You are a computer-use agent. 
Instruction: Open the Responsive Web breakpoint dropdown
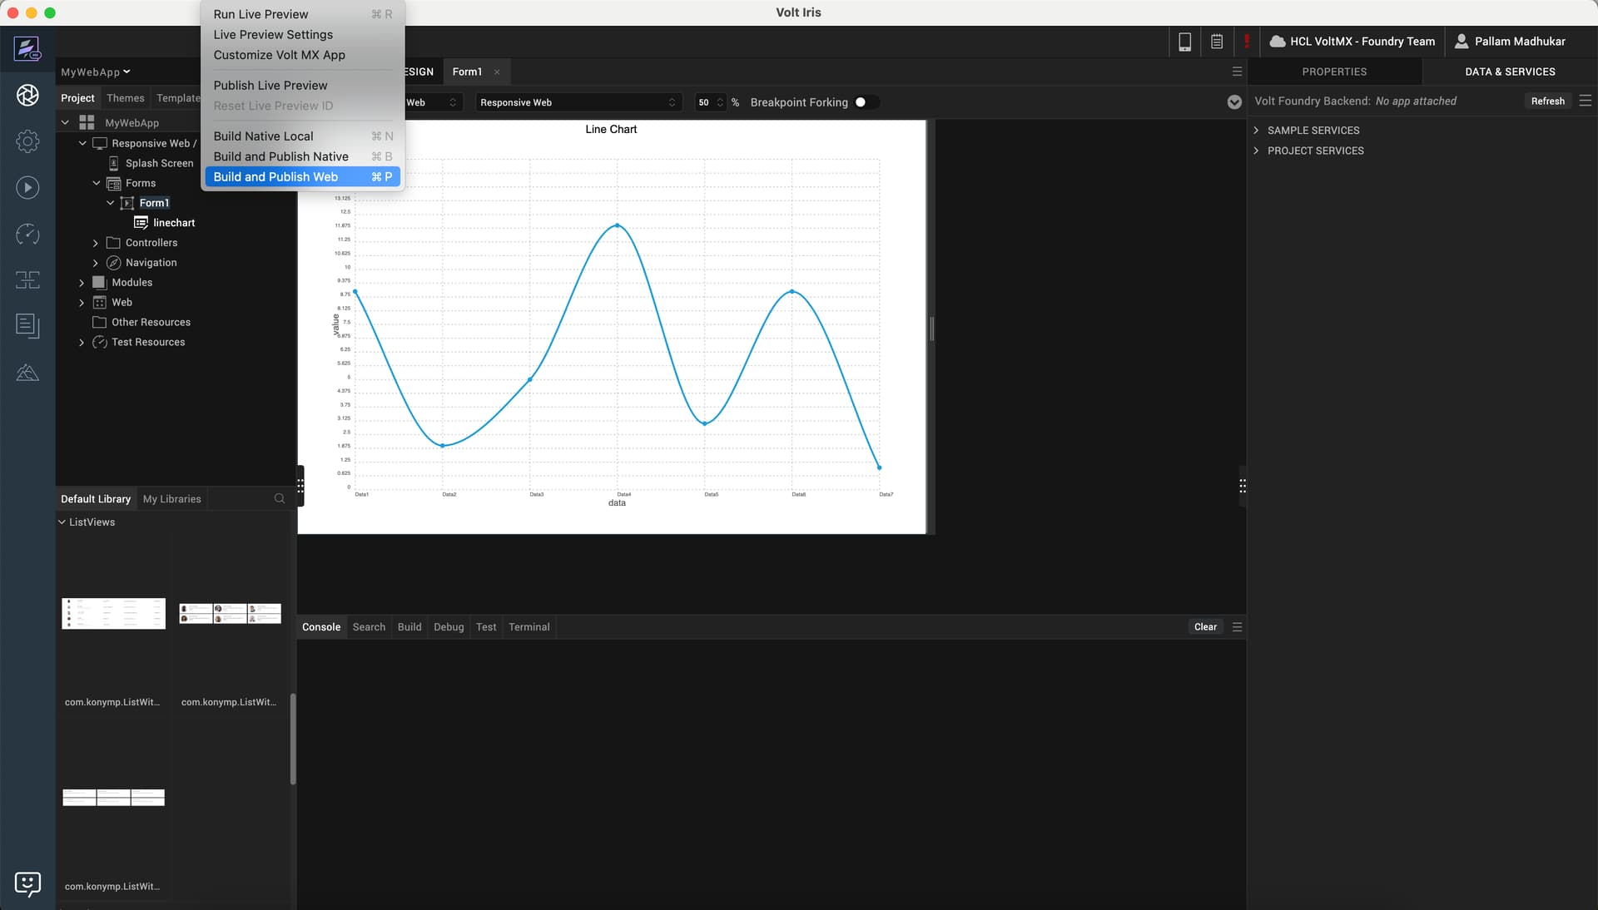click(x=578, y=102)
